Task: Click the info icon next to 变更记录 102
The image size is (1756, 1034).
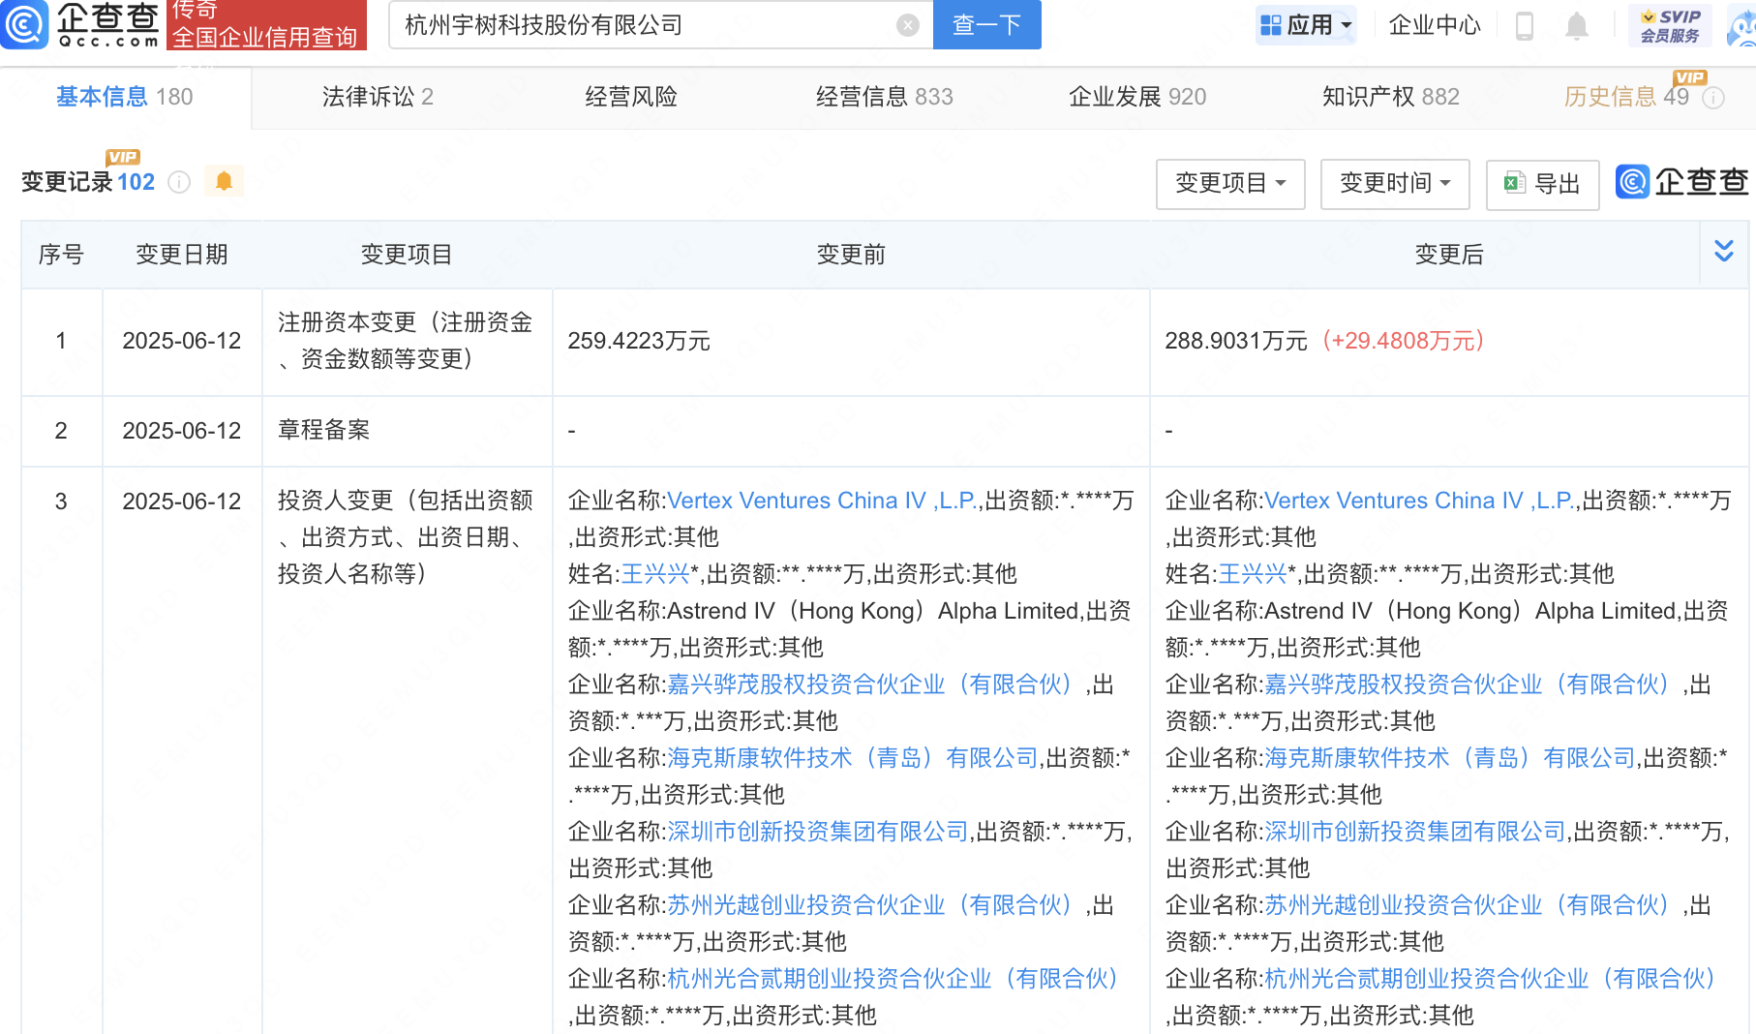Action: point(179,182)
